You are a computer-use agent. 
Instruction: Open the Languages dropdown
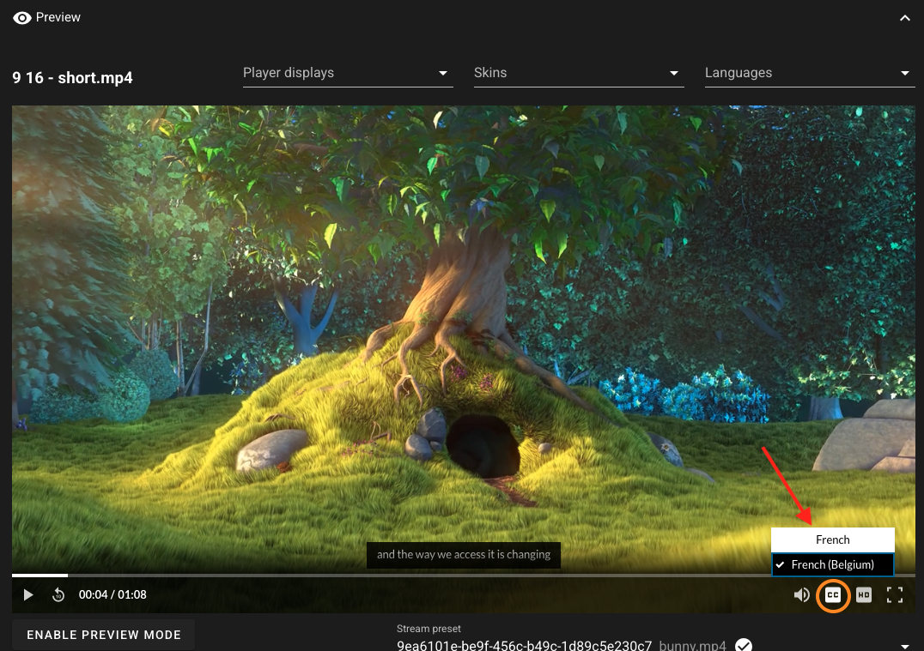coord(810,73)
